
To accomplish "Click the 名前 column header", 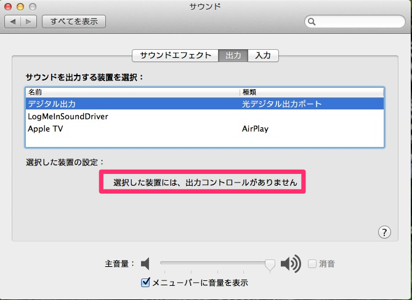I will tap(132, 92).
